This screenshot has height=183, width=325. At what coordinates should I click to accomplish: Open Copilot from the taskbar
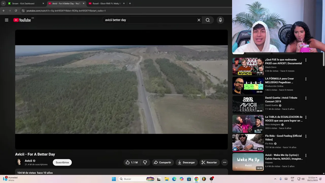182,179
